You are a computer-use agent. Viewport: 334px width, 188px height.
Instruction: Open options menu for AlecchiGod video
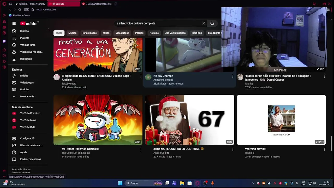click(233, 149)
